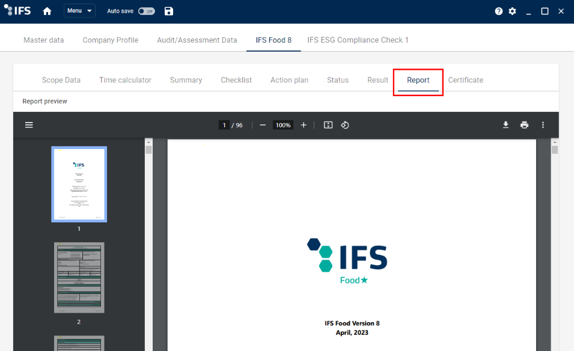574x351 pixels.
Task: Close the IFS application window
Action: [x=561, y=11]
